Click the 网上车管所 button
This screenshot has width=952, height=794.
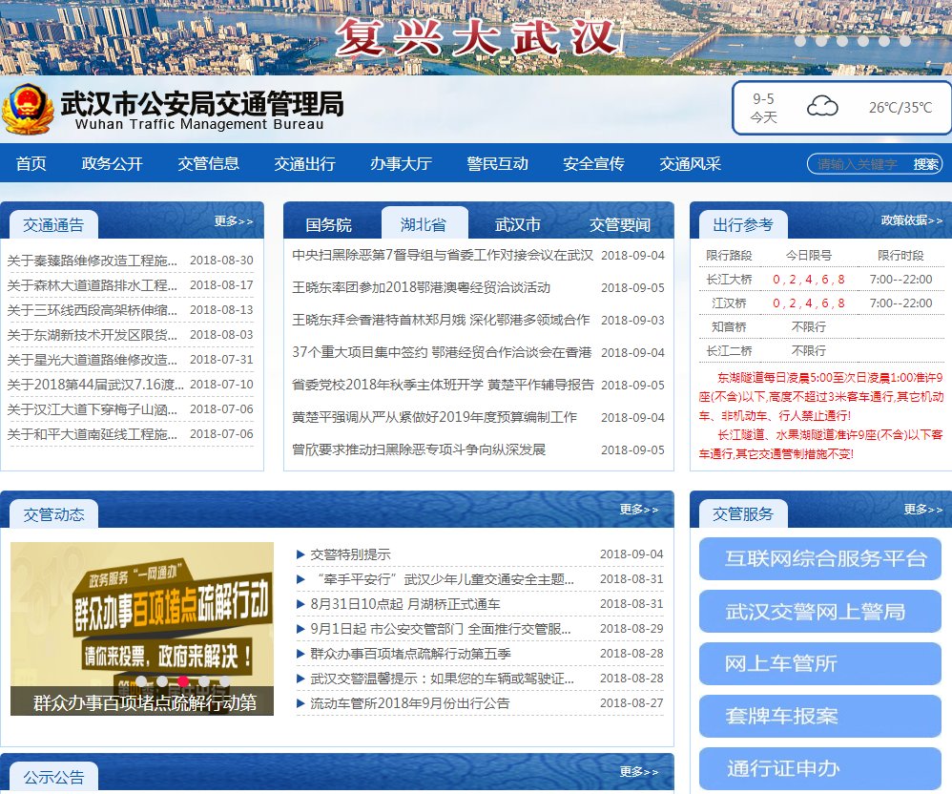pyautogui.click(x=820, y=661)
